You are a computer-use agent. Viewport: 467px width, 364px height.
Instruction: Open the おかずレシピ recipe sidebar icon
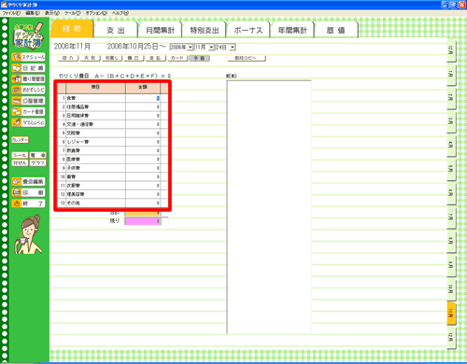point(28,90)
